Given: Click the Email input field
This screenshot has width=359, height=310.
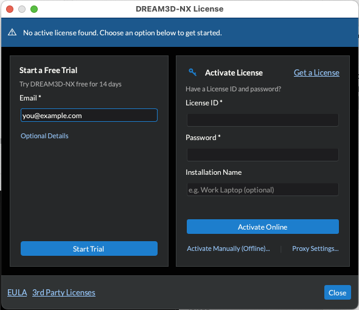Looking at the screenshot, I should 89,115.
